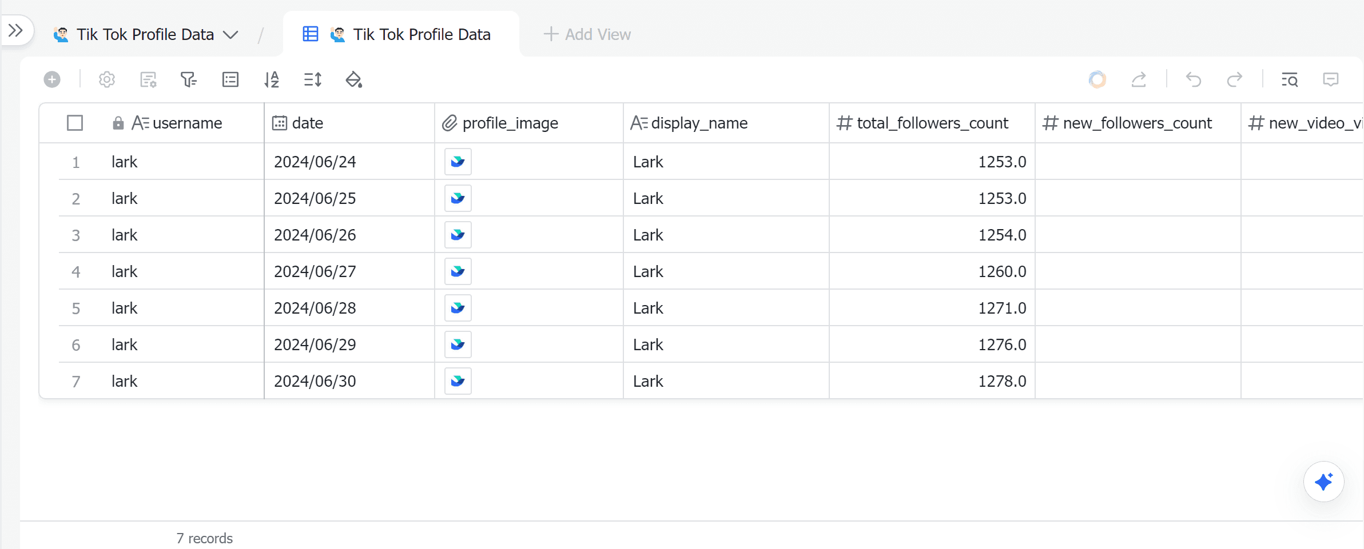Select date cell 2024/06/27
This screenshot has width=1364, height=549.
349,271
